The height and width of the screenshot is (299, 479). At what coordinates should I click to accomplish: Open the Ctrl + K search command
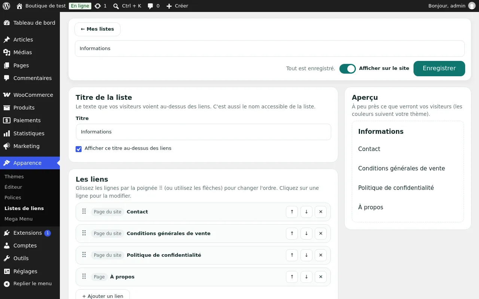(127, 6)
